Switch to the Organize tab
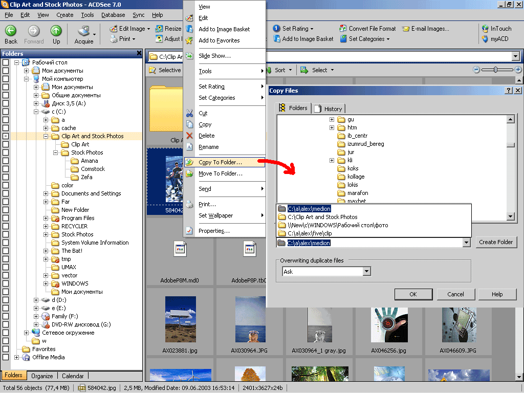This screenshot has height=393, width=524. click(42, 376)
